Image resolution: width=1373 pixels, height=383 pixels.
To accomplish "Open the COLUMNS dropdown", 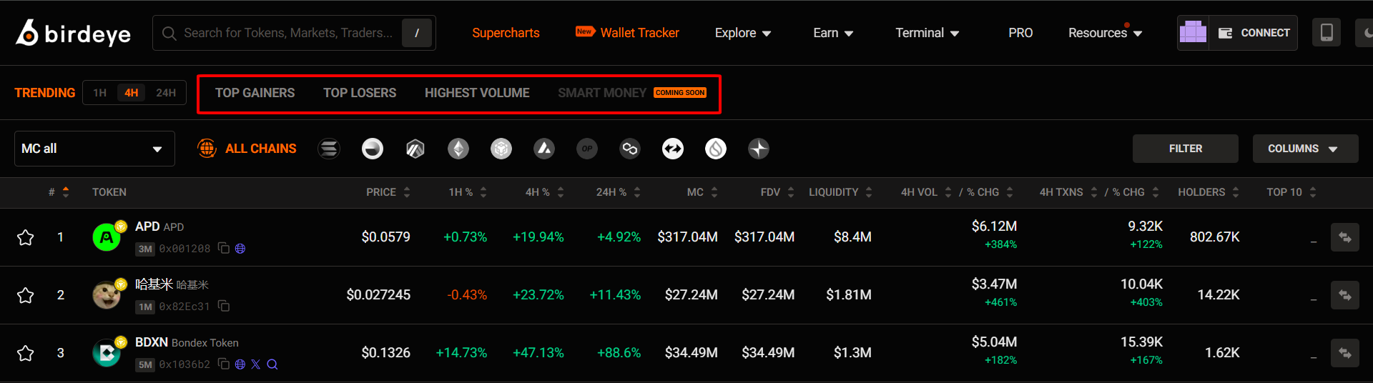I will [1305, 149].
